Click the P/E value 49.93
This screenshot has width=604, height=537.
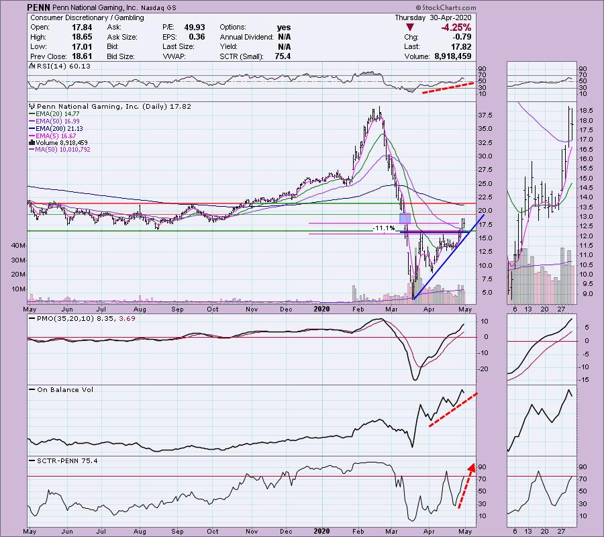[195, 28]
